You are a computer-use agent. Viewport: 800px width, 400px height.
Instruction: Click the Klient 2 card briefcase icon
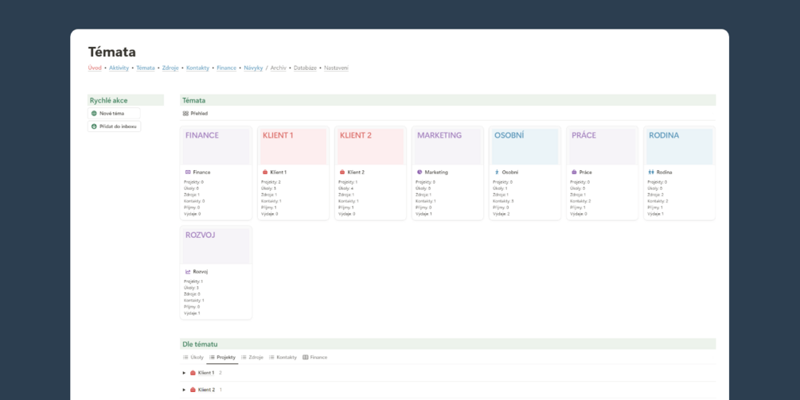342,173
